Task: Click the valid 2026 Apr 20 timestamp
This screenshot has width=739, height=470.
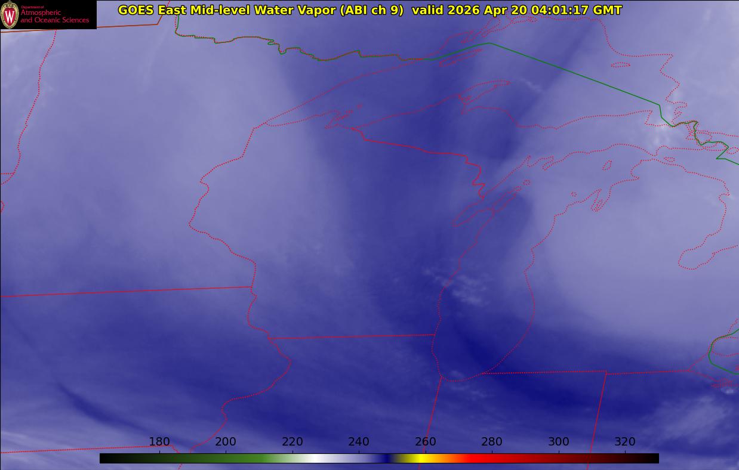Action: coord(517,10)
